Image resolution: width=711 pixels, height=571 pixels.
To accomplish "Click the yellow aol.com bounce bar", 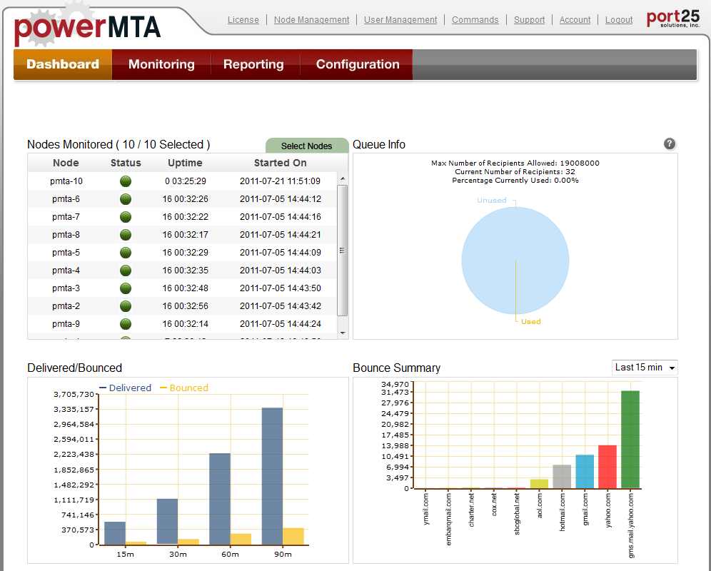I will point(539,484).
